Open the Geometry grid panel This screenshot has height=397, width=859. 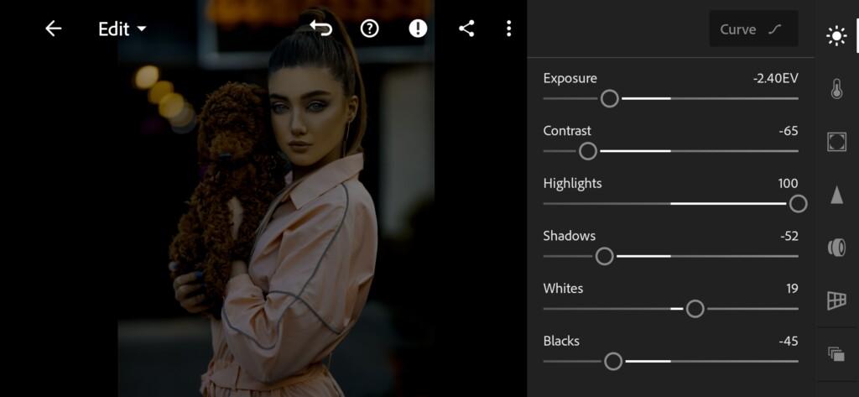tap(836, 300)
